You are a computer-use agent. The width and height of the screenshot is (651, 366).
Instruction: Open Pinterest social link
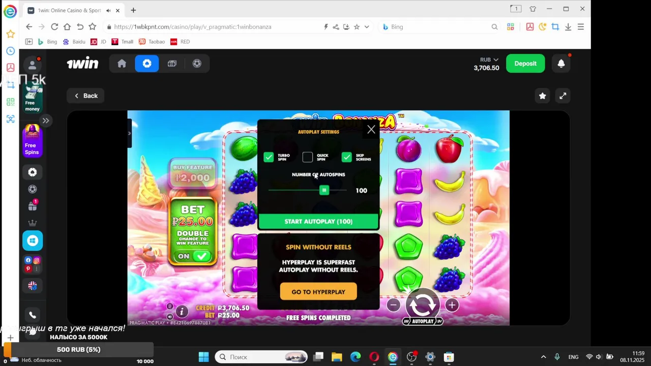[x=28, y=268]
